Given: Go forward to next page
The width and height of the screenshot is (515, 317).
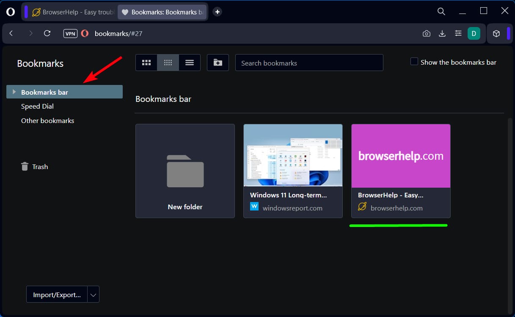Looking at the screenshot, I should pos(30,33).
